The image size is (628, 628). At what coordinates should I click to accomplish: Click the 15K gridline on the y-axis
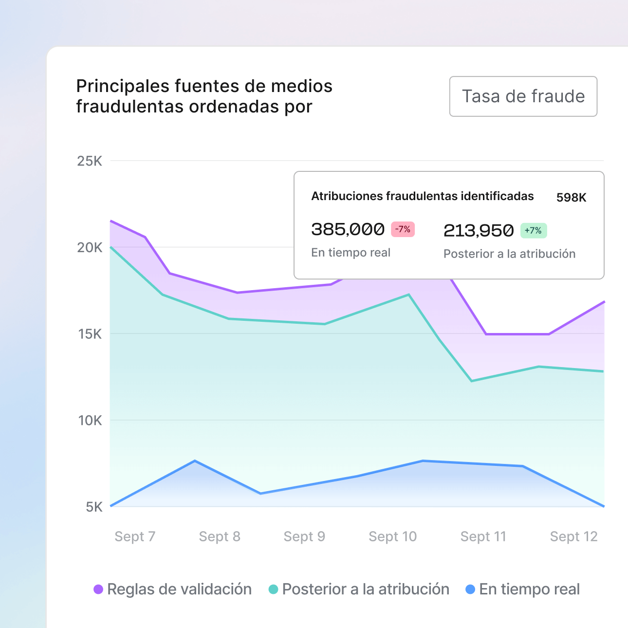(x=91, y=334)
